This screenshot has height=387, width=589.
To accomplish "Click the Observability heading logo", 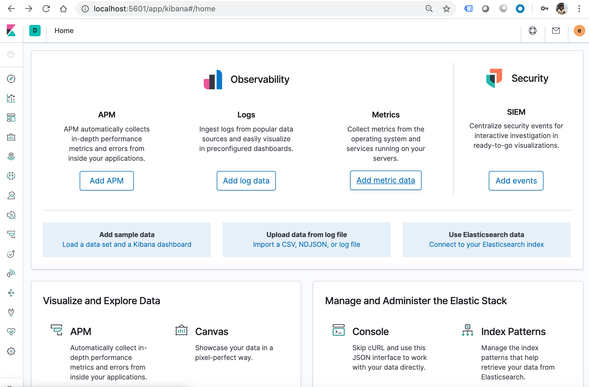I will (x=213, y=80).
